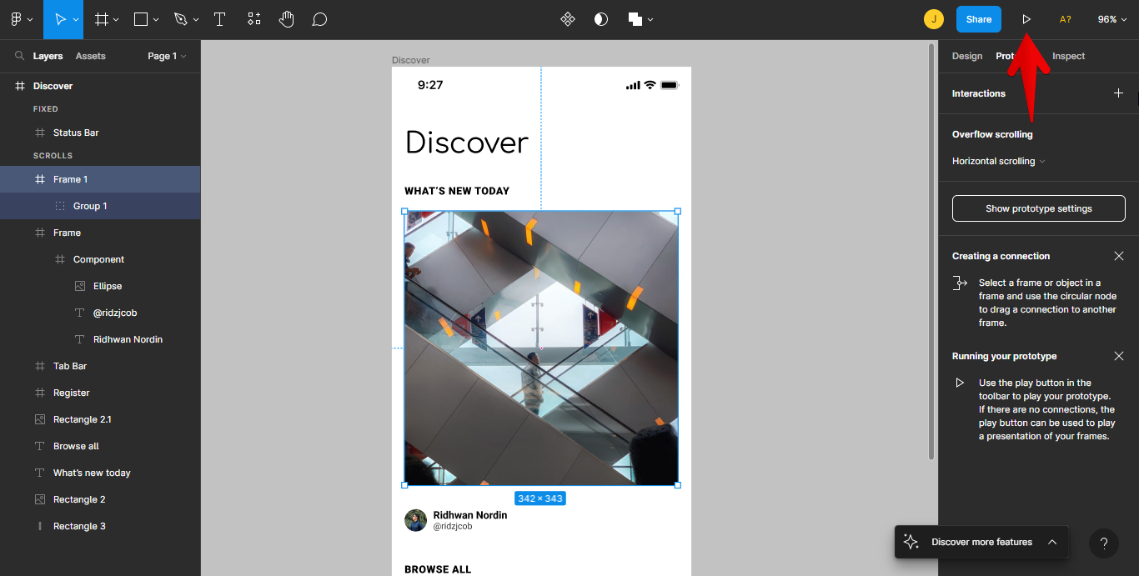Switch to the Assets tab
This screenshot has height=576, width=1139.
pos(90,56)
